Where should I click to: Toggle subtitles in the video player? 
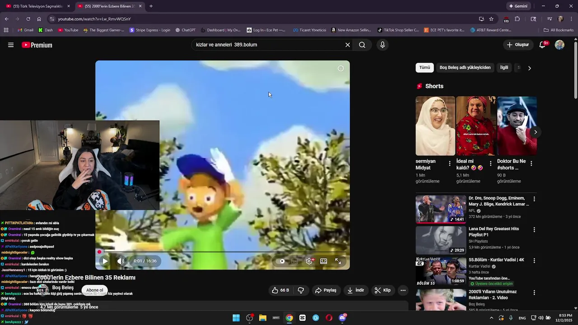coord(294,261)
